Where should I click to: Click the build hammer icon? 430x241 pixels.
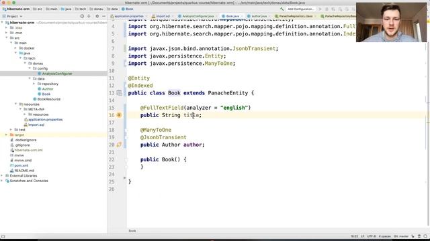(x=282, y=9)
